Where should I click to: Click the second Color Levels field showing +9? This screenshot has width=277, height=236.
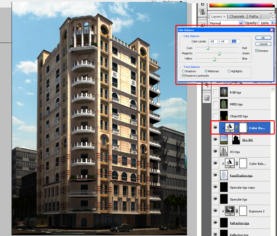click(x=224, y=41)
